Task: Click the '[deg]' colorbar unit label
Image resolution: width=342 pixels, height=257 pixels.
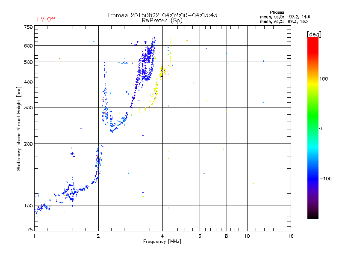Action: [x=314, y=34]
